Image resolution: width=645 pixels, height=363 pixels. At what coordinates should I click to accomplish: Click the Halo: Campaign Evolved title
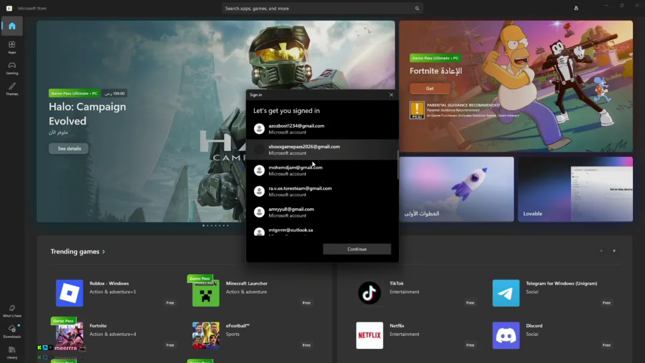[x=87, y=114]
